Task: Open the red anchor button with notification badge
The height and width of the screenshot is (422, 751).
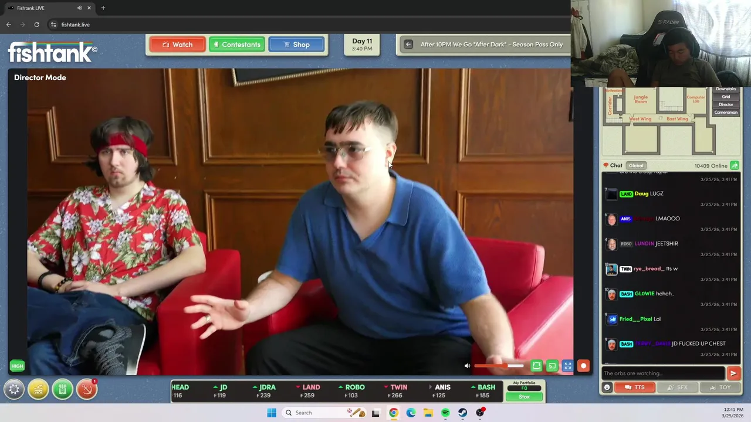Action: point(87,389)
